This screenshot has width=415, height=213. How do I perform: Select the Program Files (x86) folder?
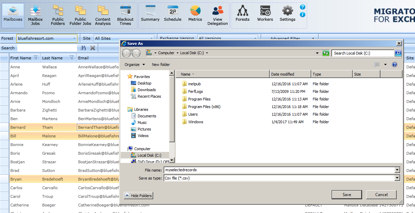204,107
